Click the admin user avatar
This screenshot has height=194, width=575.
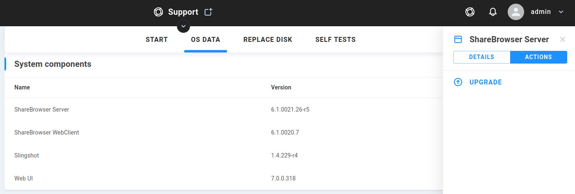point(516,12)
